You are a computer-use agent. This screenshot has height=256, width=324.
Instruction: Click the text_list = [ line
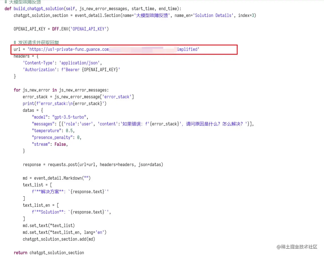[x=37, y=185]
